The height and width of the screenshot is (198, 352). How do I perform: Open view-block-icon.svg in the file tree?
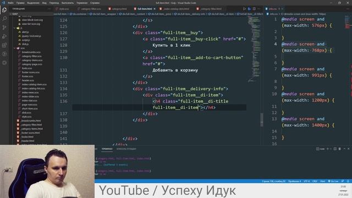point(32,20)
